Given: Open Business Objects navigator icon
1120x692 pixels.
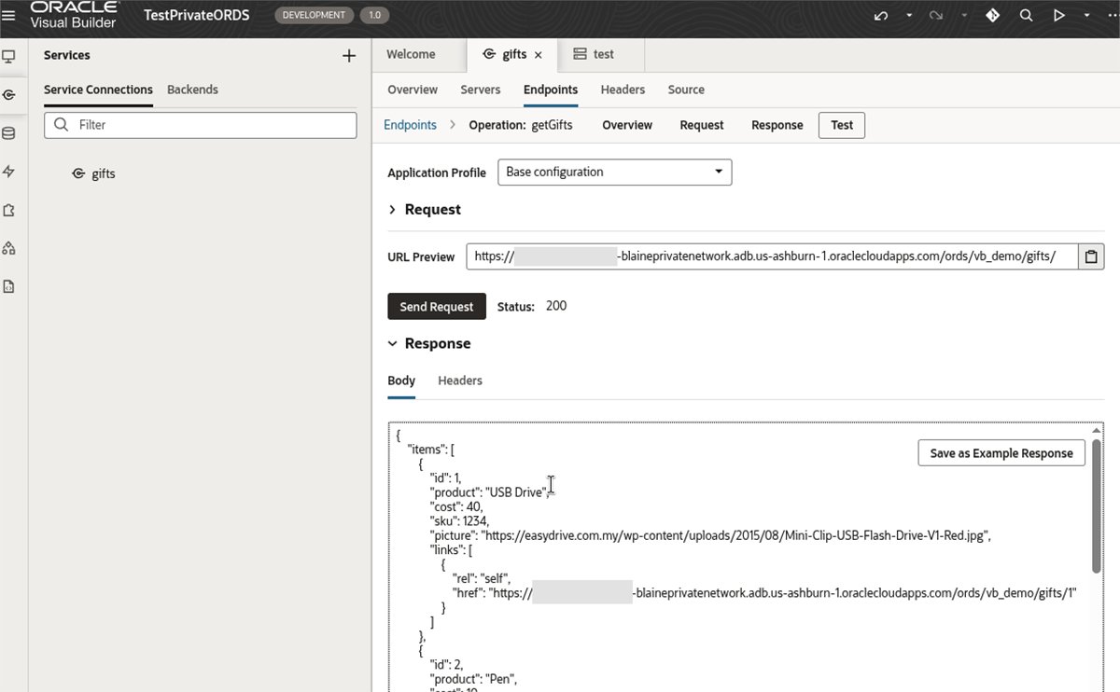Looking at the screenshot, I should pyautogui.click(x=9, y=133).
